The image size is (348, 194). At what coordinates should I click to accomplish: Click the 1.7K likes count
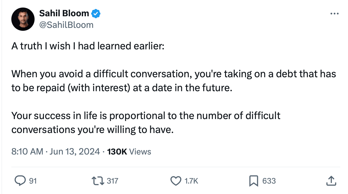pyautogui.click(x=191, y=181)
